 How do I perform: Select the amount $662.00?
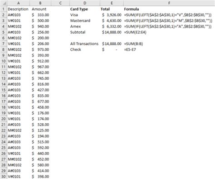tap(40, 73)
